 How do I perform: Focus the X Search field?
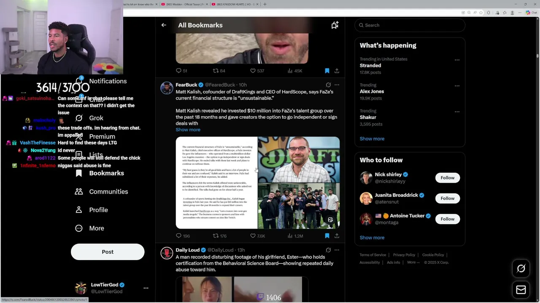[x=410, y=25]
